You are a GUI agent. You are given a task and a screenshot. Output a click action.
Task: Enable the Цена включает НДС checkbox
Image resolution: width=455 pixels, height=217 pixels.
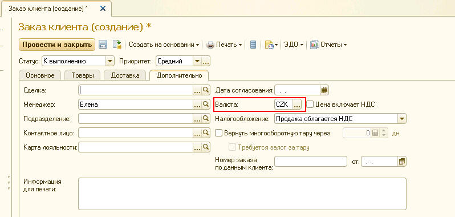(x=310, y=105)
